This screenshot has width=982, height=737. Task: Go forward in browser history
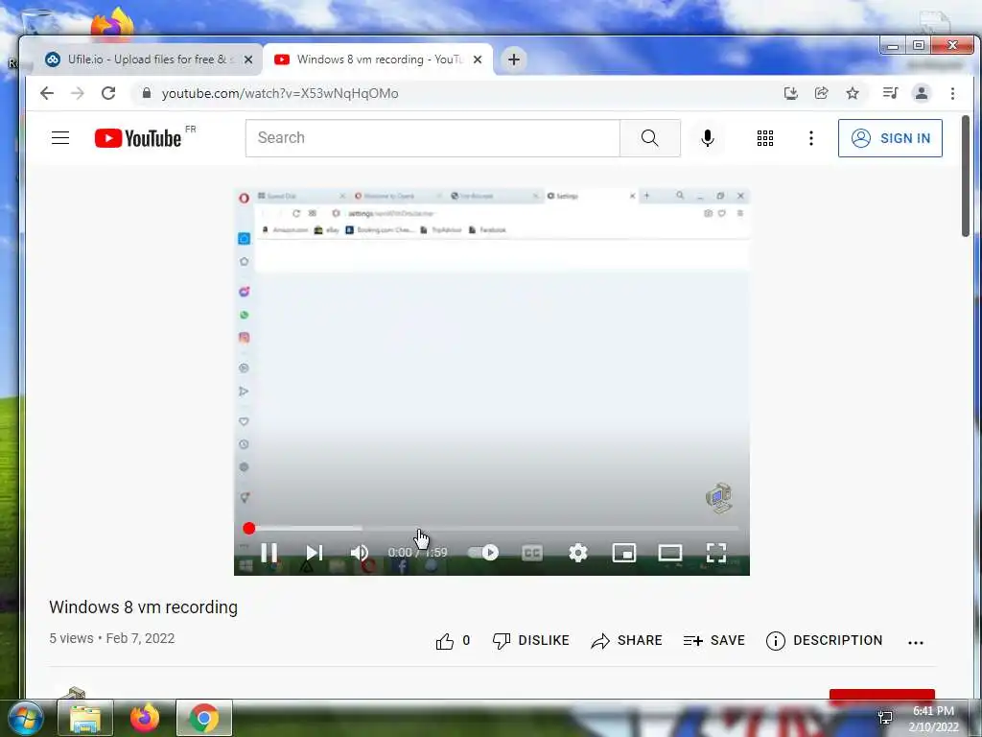[78, 93]
